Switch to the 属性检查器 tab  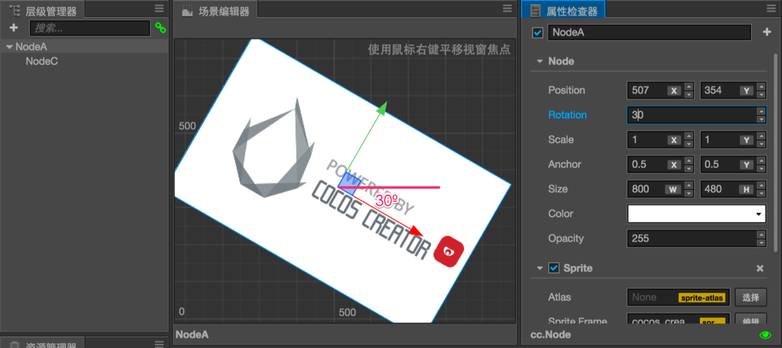[563, 9]
